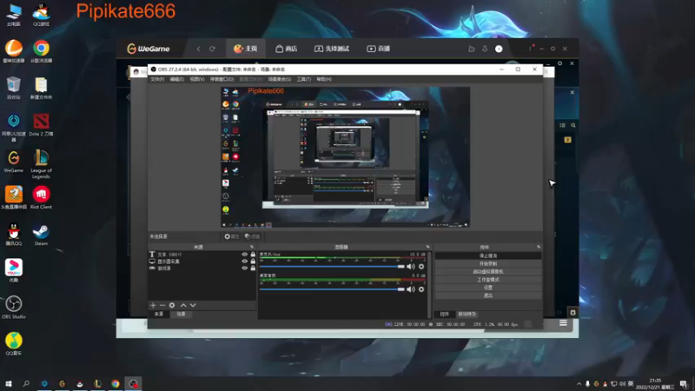Toggle visibility of the gamepad-icon source

[244, 268]
